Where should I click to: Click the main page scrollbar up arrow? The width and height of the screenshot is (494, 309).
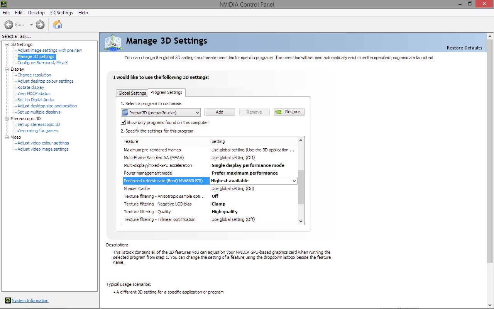(x=491, y=36)
